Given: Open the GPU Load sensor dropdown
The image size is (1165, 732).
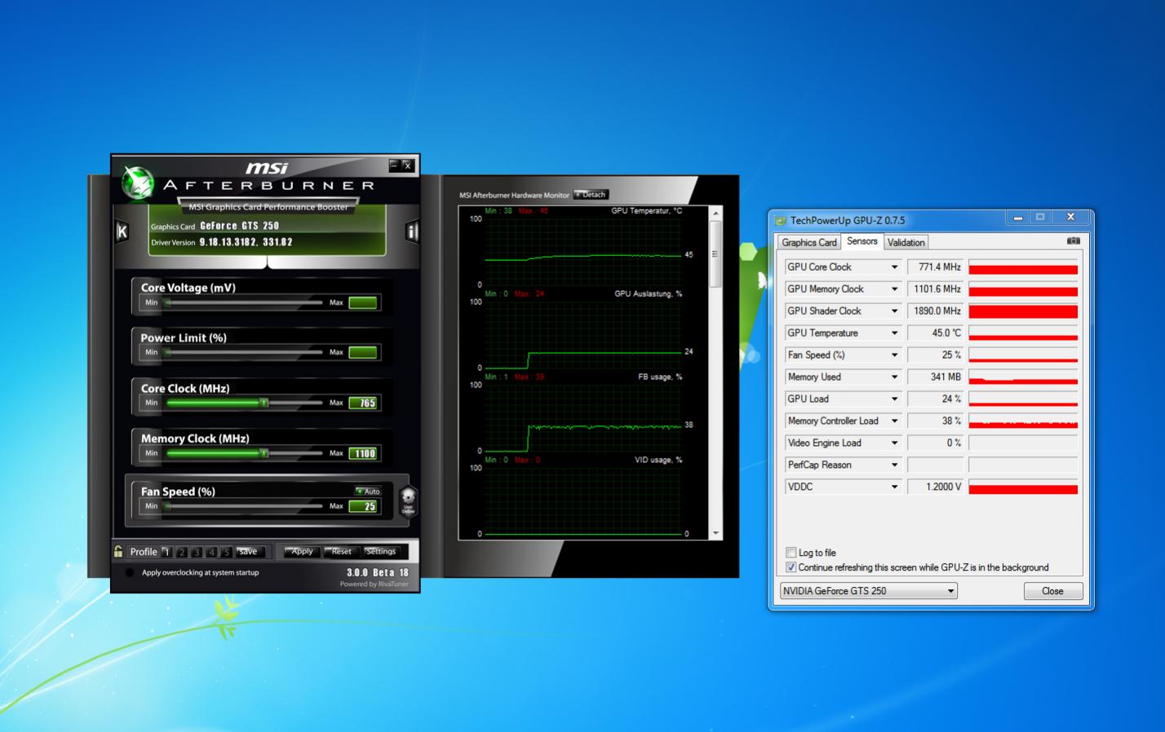Looking at the screenshot, I should click(x=894, y=399).
